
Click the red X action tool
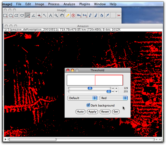73,15
